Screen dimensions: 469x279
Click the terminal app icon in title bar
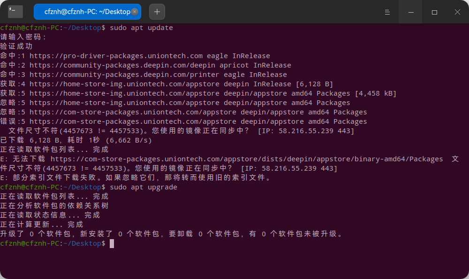tap(15, 12)
